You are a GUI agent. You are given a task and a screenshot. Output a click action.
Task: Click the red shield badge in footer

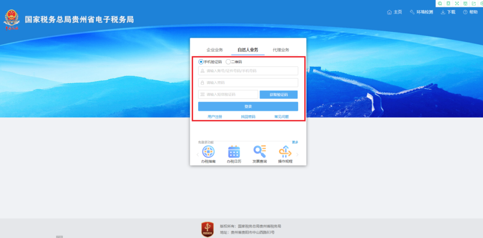[x=208, y=229]
